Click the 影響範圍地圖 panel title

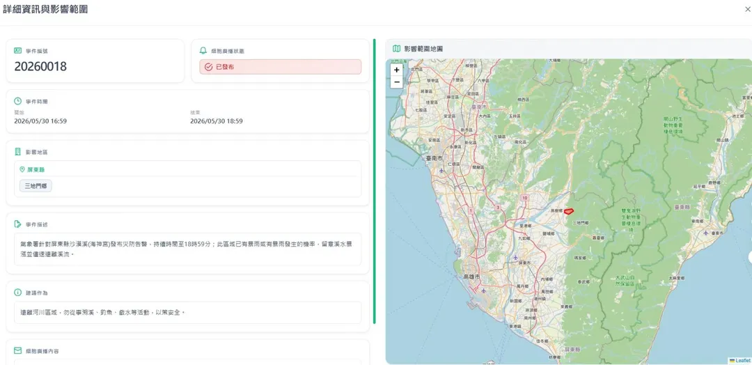coord(423,49)
